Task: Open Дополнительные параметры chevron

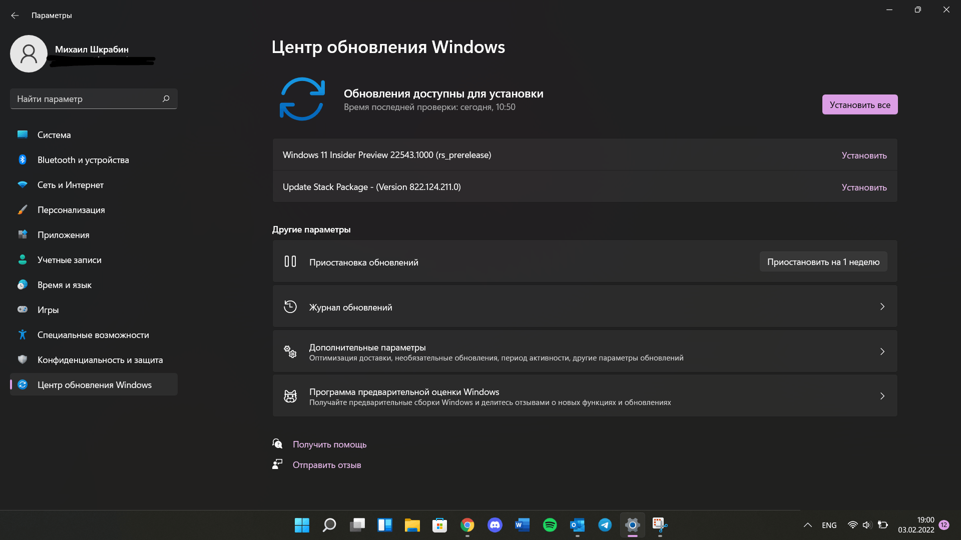Action: click(882, 351)
